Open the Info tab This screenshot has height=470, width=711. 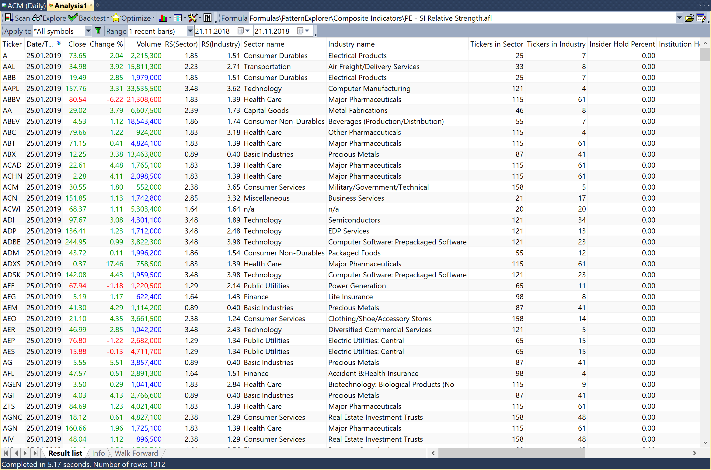pos(98,453)
